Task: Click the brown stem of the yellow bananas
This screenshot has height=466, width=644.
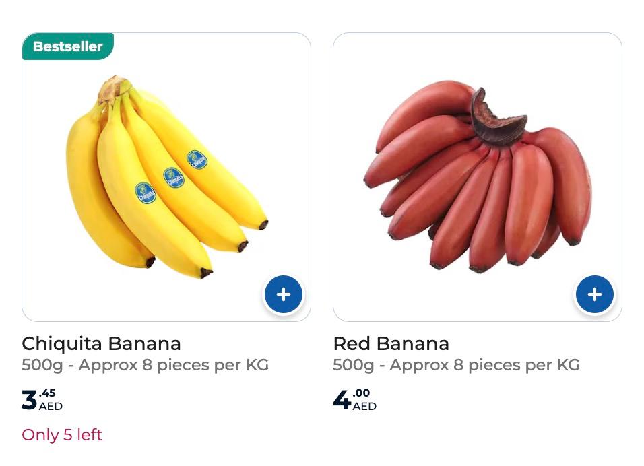Action: tap(113, 89)
